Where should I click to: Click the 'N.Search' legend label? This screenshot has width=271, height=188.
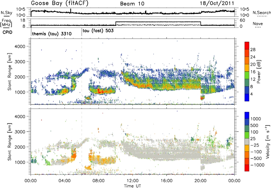pos(262,13)
